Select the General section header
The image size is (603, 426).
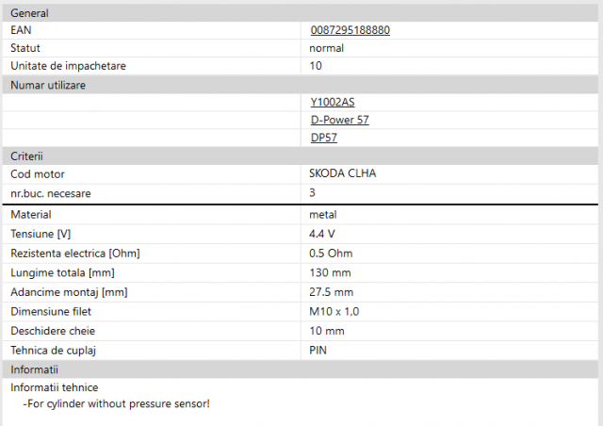[29, 13]
